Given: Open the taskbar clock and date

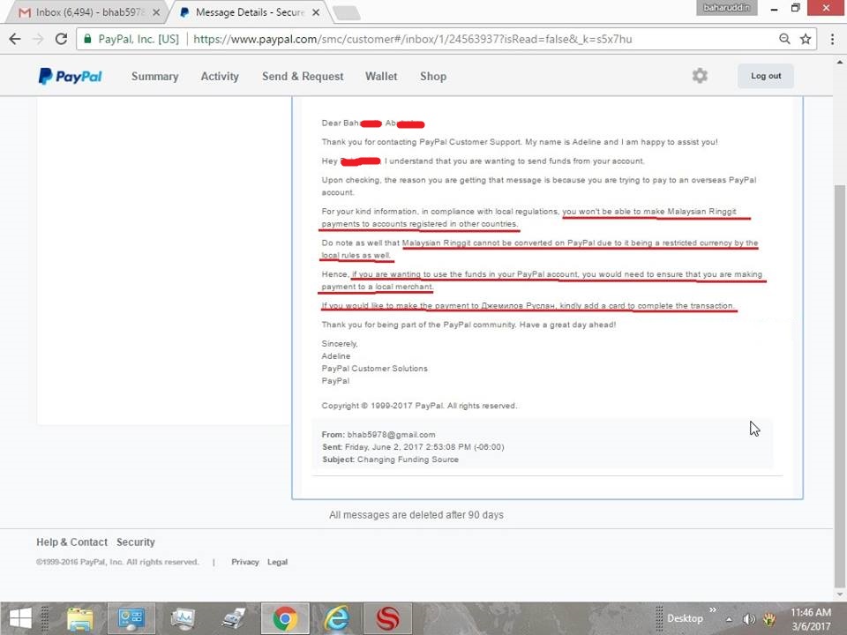Looking at the screenshot, I should 811,619.
